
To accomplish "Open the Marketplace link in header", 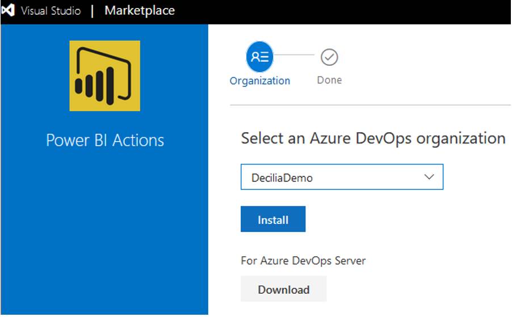I will pyautogui.click(x=140, y=10).
